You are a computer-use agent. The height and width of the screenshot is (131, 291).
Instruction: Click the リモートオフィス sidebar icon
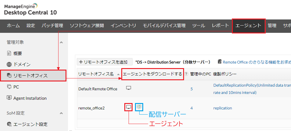click(x=9, y=75)
